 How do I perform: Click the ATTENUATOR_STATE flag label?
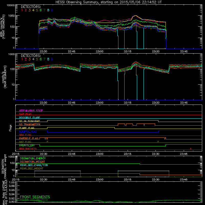tap(31, 111)
